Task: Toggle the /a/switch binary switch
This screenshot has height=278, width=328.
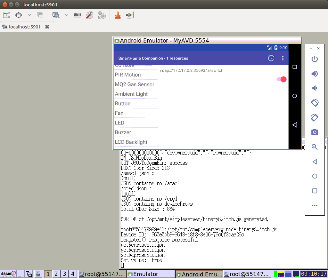Action: coord(282,79)
